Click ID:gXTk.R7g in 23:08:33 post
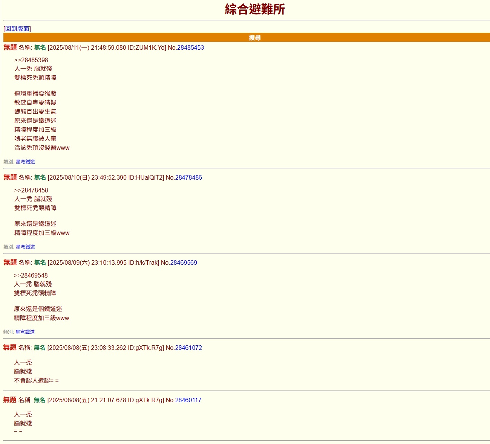The image size is (490, 444). [x=145, y=348]
